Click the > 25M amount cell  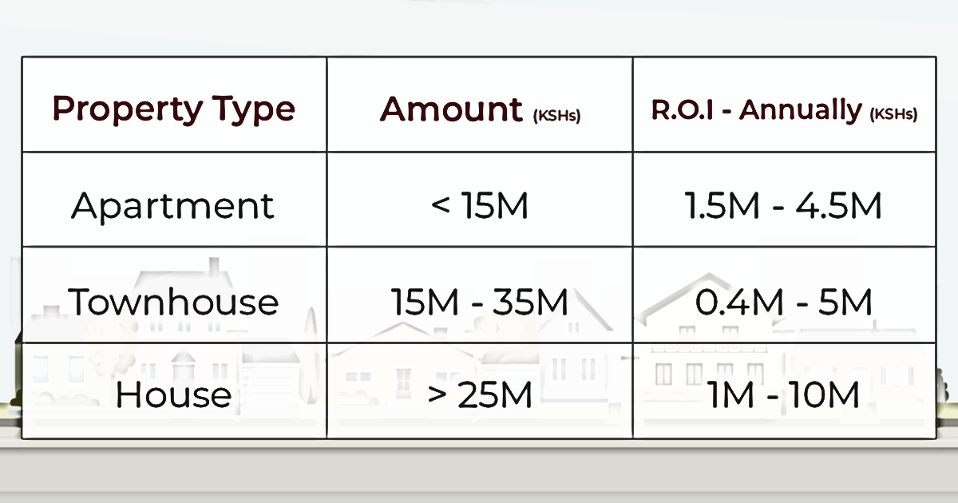(x=479, y=395)
